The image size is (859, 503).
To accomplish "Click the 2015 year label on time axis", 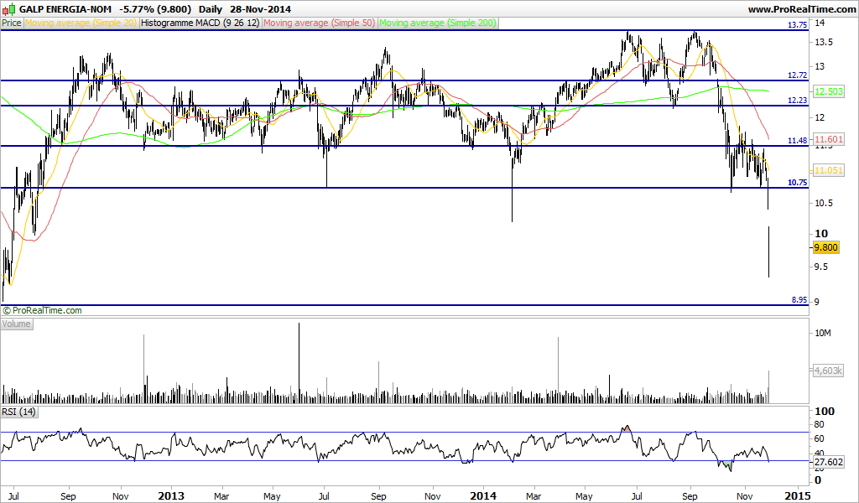I will (797, 496).
